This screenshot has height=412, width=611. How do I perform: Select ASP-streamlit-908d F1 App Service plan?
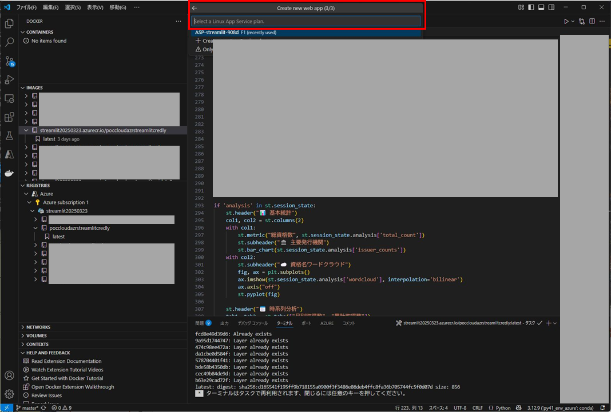click(306, 33)
